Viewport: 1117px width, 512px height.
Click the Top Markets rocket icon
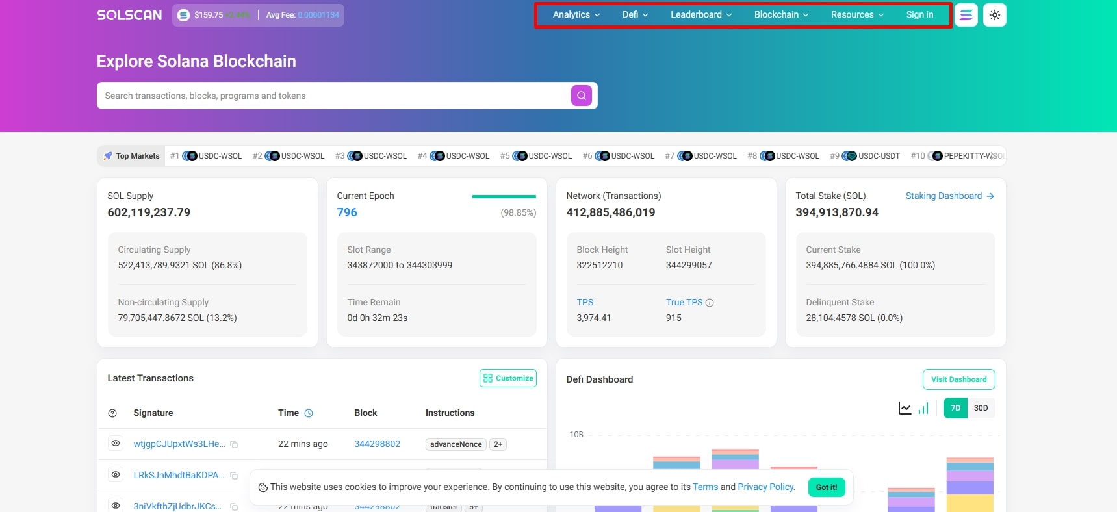pyautogui.click(x=108, y=156)
